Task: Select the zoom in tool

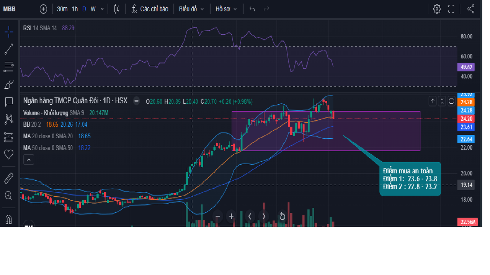Action: point(9,196)
